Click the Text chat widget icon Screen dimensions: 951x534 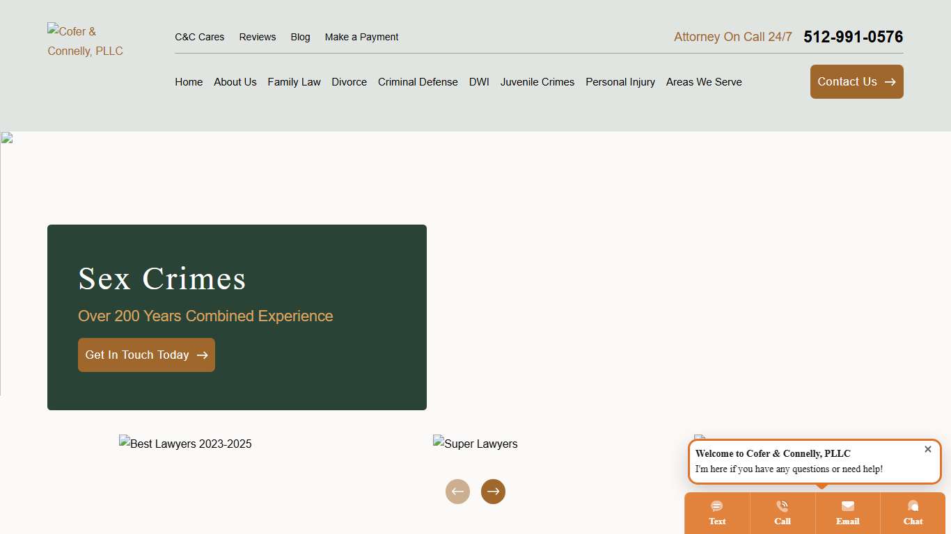[x=717, y=506]
